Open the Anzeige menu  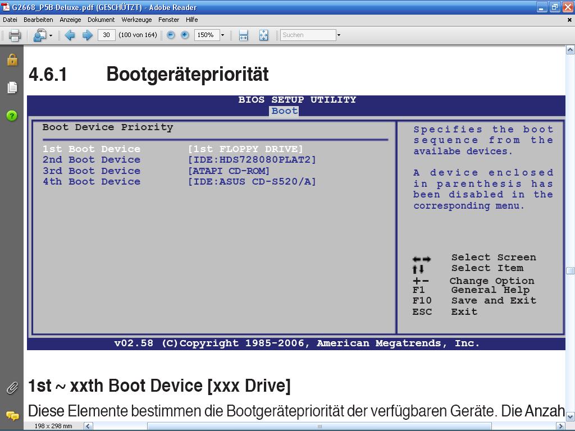point(70,20)
